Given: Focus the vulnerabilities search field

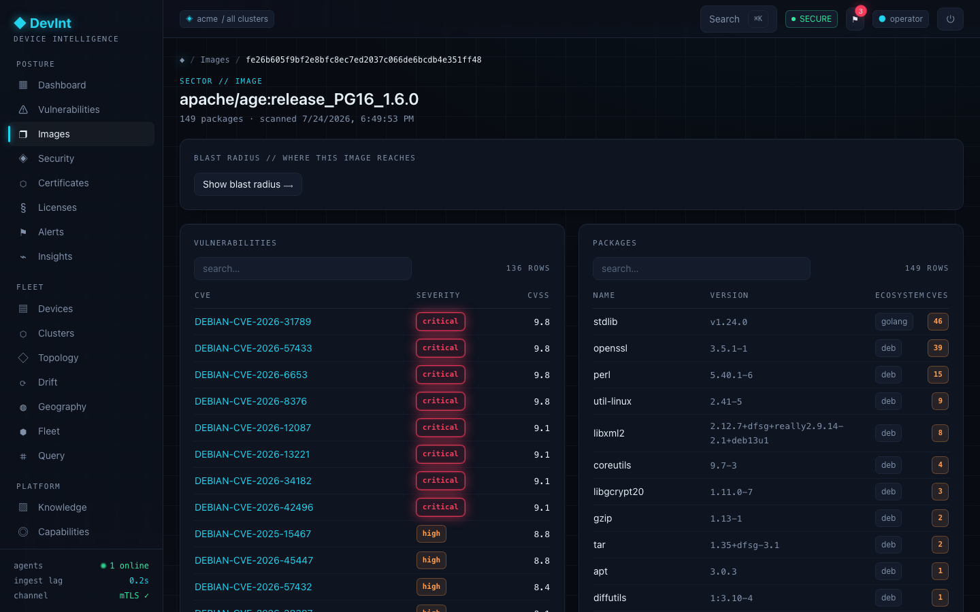Looking at the screenshot, I should point(303,269).
